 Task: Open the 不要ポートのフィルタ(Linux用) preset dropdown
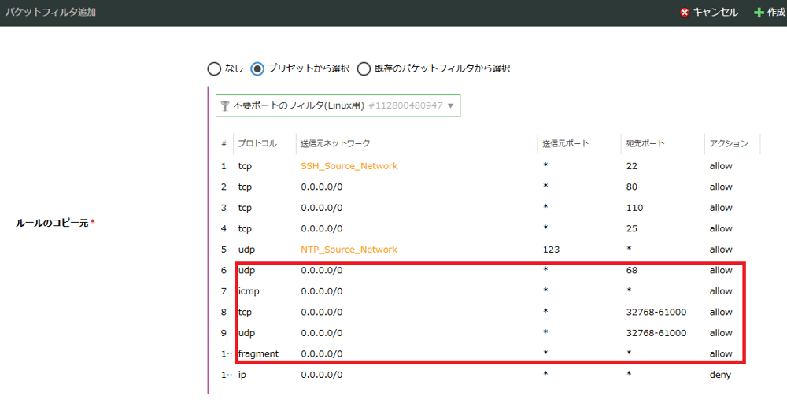coord(338,106)
